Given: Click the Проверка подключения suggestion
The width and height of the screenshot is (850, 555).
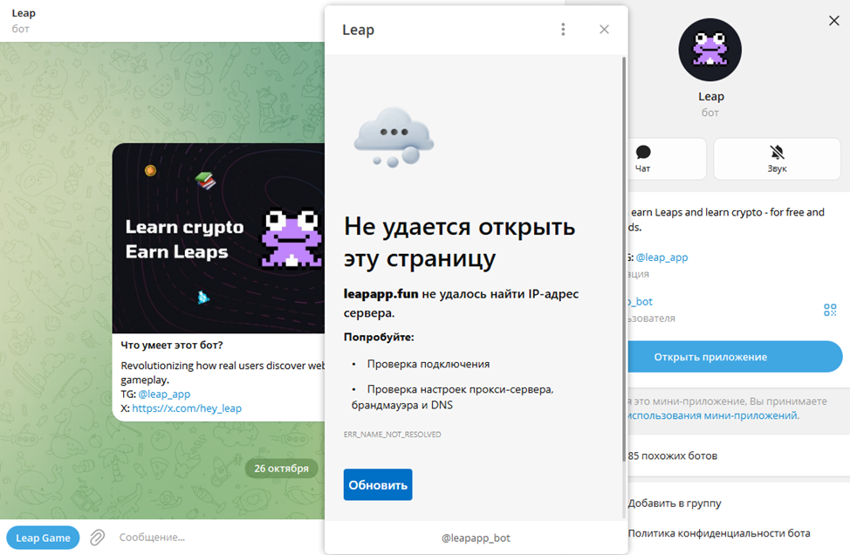Looking at the screenshot, I should point(428,364).
